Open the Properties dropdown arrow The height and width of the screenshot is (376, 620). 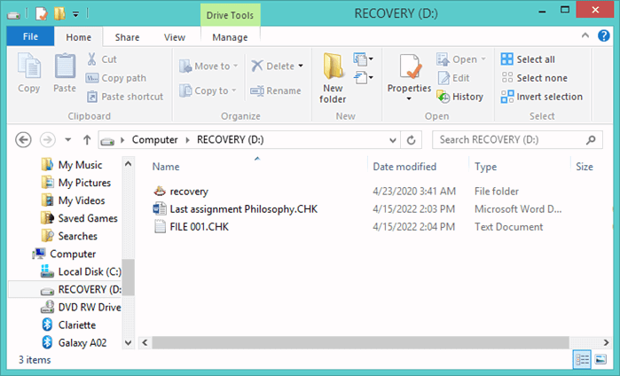[409, 98]
